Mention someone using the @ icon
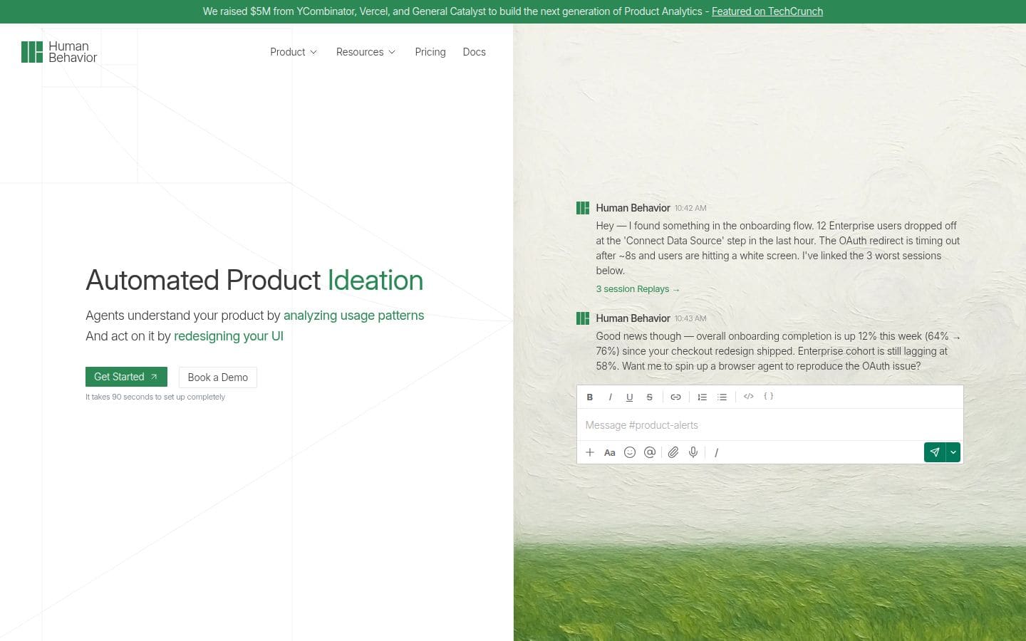 (650, 452)
